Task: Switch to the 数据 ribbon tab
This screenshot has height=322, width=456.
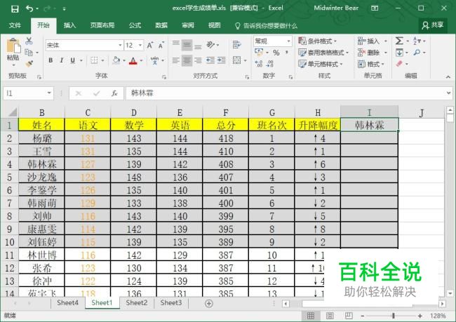Action: coord(161,25)
